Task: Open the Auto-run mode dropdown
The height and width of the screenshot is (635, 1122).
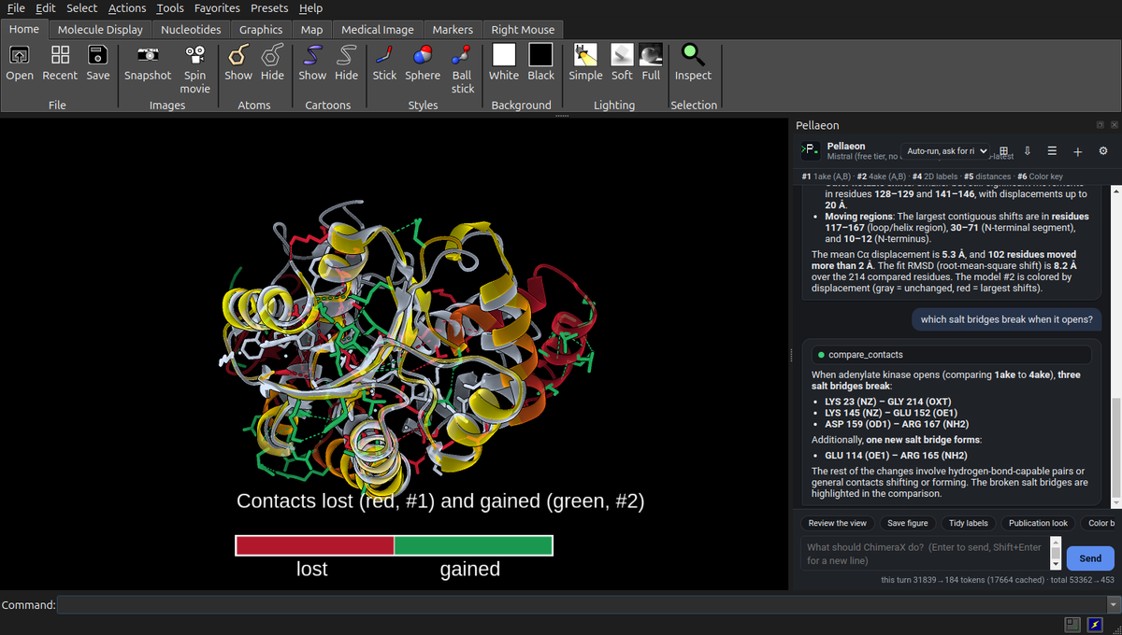Action: click(946, 151)
